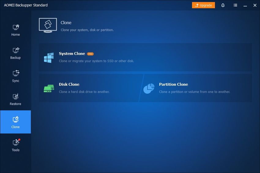Minimize the AOMEI Backupper window
Screen dimensions: 260x173
[245, 5]
